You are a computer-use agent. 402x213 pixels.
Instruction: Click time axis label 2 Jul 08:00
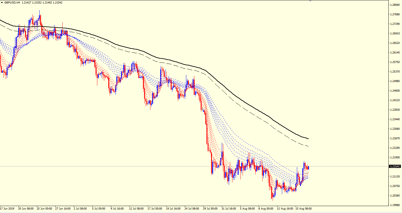(x=81, y=208)
